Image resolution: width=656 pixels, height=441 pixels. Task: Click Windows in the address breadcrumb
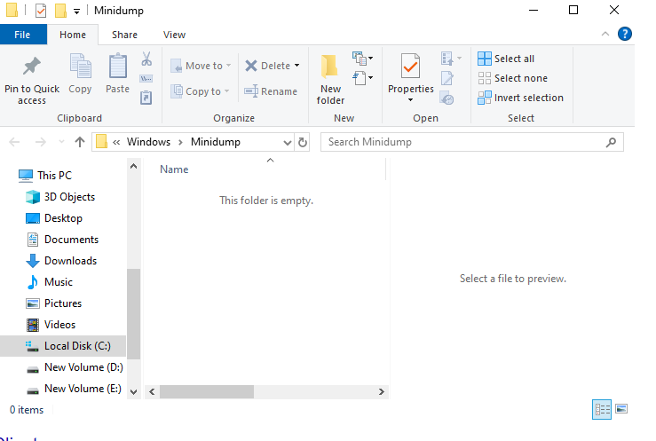pyautogui.click(x=148, y=142)
